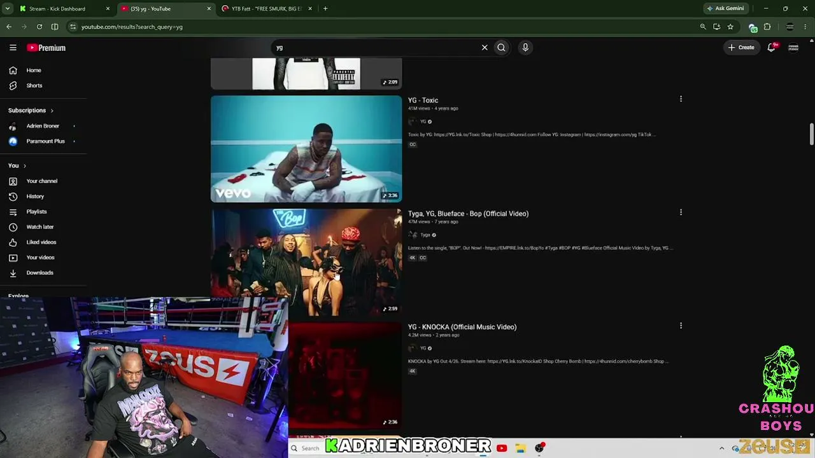Open the Chrome profile avatar
This screenshot has width=815, height=458.
point(790,27)
